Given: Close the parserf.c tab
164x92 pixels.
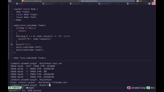Looking at the screenshot, I should 90,4.
